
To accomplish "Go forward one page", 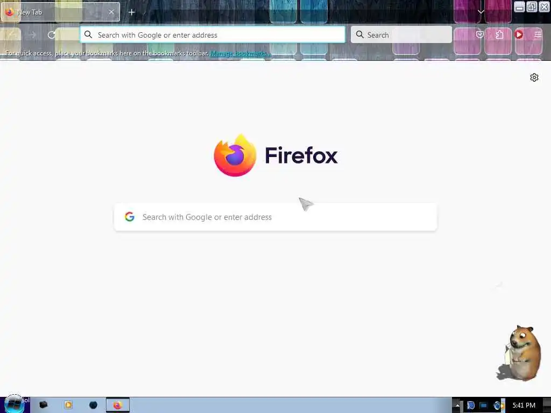I will tap(32, 35).
